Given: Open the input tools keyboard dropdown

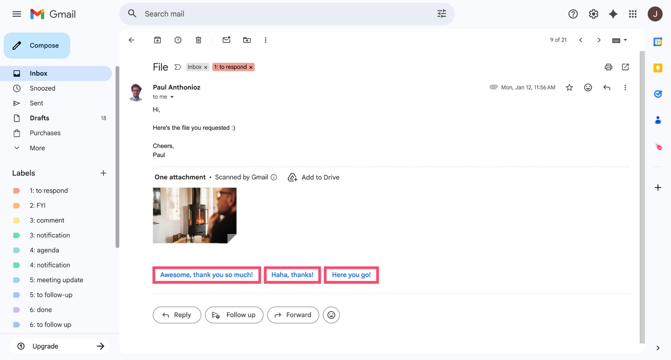Looking at the screenshot, I should pos(619,40).
